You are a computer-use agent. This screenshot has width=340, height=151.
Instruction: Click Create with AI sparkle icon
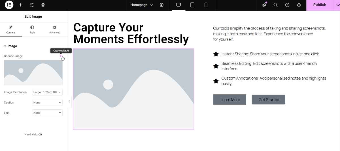click(x=61, y=56)
